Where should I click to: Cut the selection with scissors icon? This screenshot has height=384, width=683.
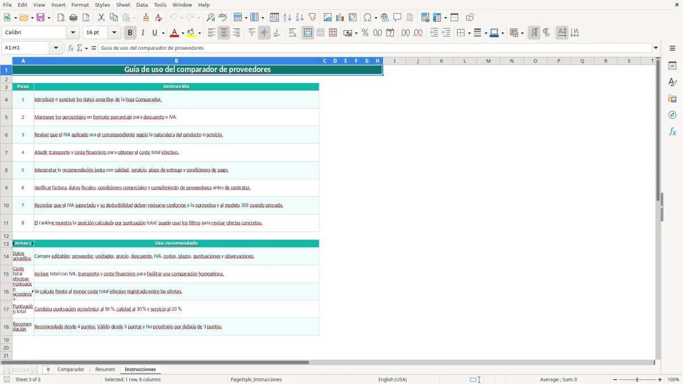101,18
